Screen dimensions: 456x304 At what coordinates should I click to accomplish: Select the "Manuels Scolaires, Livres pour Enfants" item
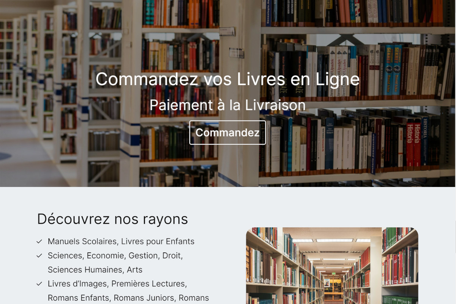[x=121, y=242]
